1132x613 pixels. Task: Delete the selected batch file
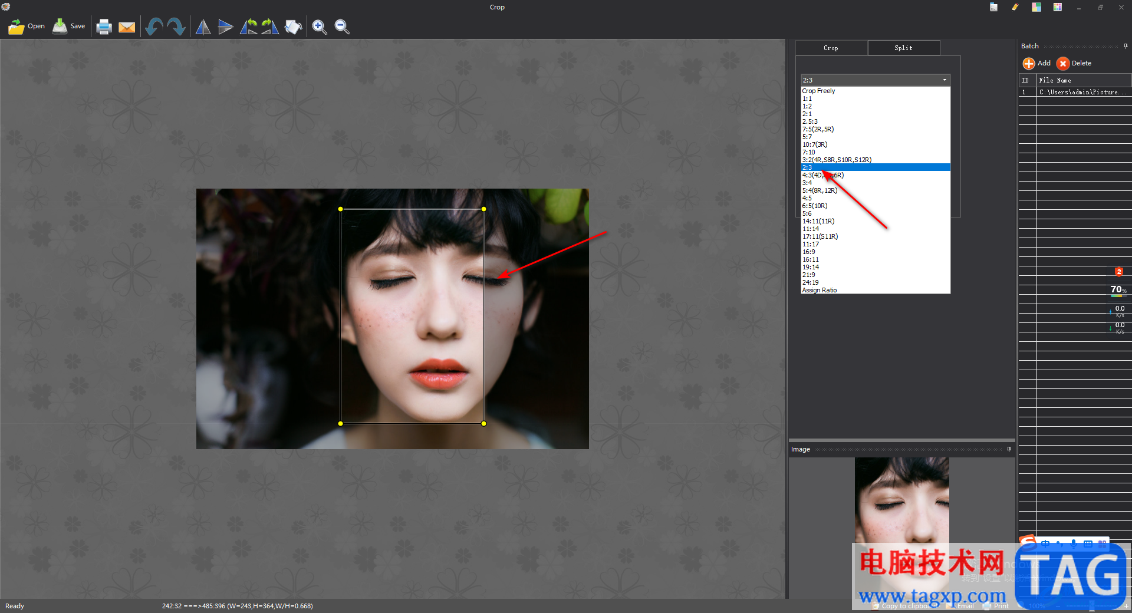1074,63
